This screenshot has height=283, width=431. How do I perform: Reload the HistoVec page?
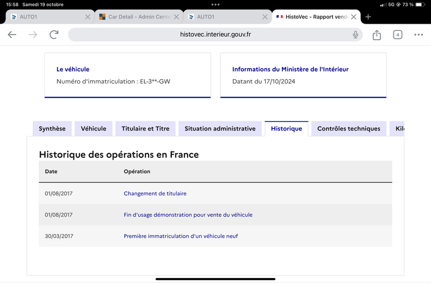(x=54, y=34)
